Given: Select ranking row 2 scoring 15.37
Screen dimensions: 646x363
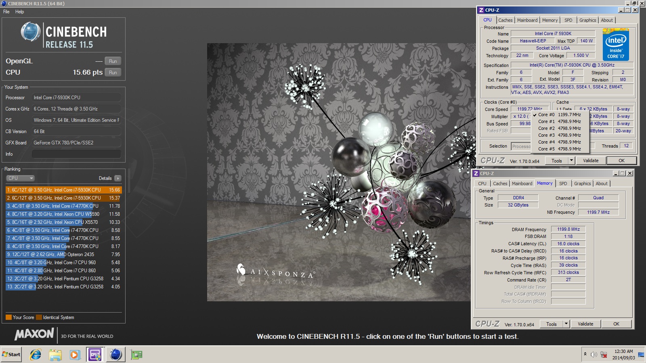Looking at the screenshot, I should click(x=63, y=198).
